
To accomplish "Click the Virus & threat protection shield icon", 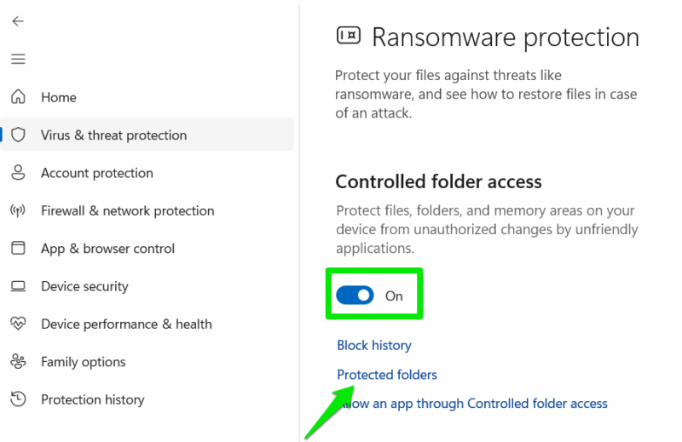I will [x=18, y=135].
